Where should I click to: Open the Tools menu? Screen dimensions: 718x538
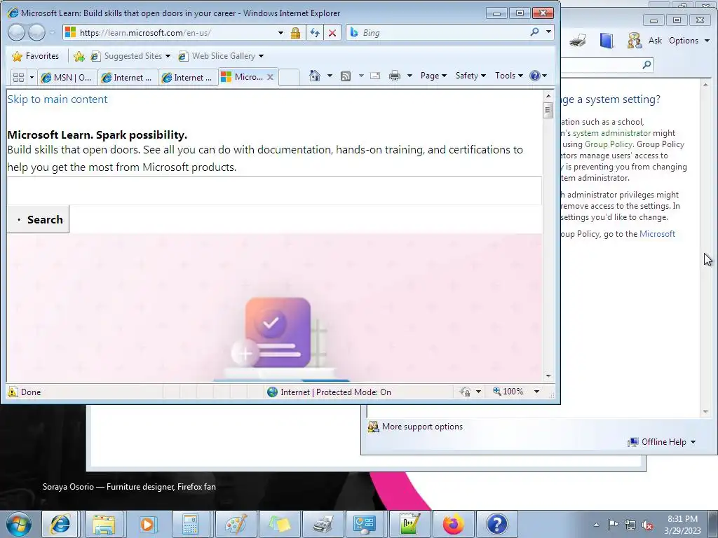coord(509,76)
